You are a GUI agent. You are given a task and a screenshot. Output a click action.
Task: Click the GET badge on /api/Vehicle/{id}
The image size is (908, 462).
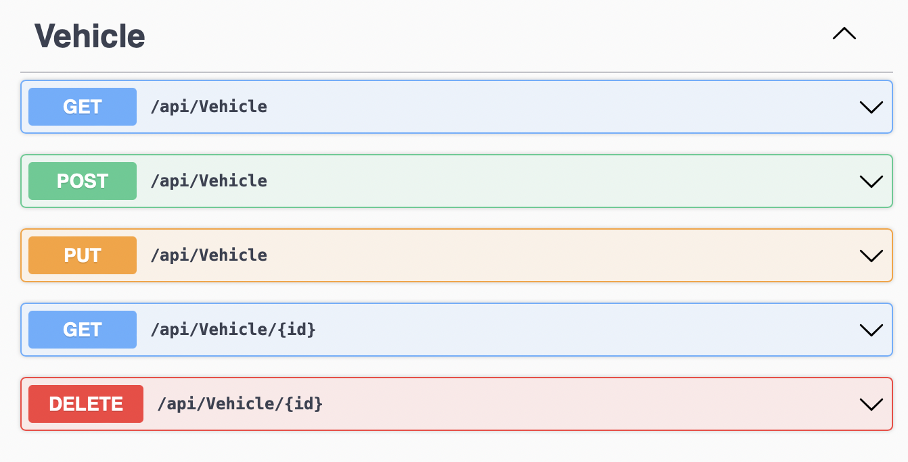[x=82, y=329]
